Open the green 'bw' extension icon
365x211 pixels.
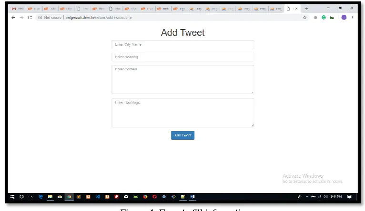tap(332, 18)
